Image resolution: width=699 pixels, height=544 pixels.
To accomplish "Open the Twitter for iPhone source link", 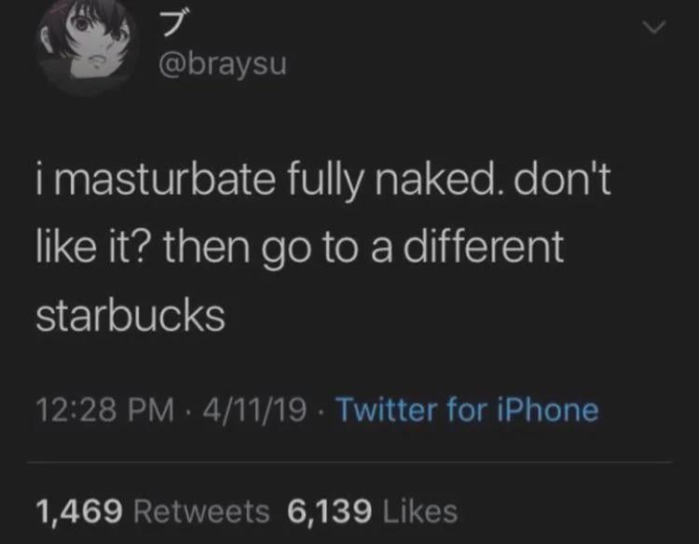I will pyautogui.click(x=467, y=410).
